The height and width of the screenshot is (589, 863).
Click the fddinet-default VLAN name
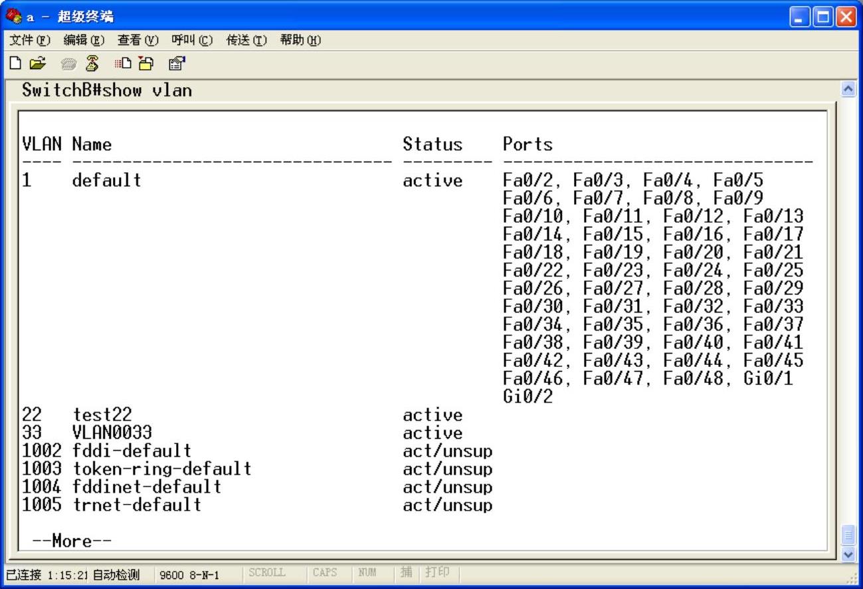pos(147,487)
